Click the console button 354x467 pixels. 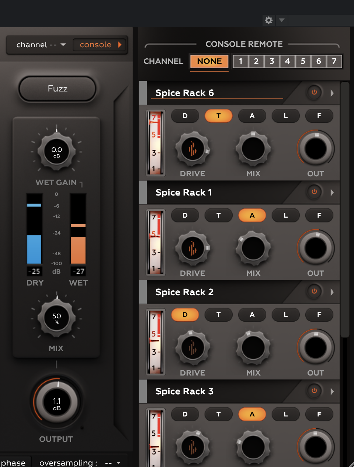pyautogui.click(x=100, y=45)
